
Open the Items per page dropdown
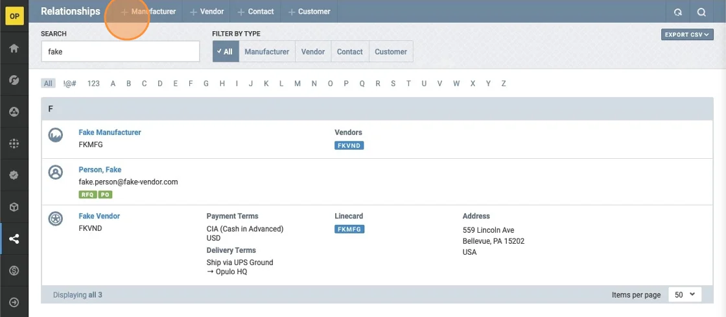(x=685, y=294)
